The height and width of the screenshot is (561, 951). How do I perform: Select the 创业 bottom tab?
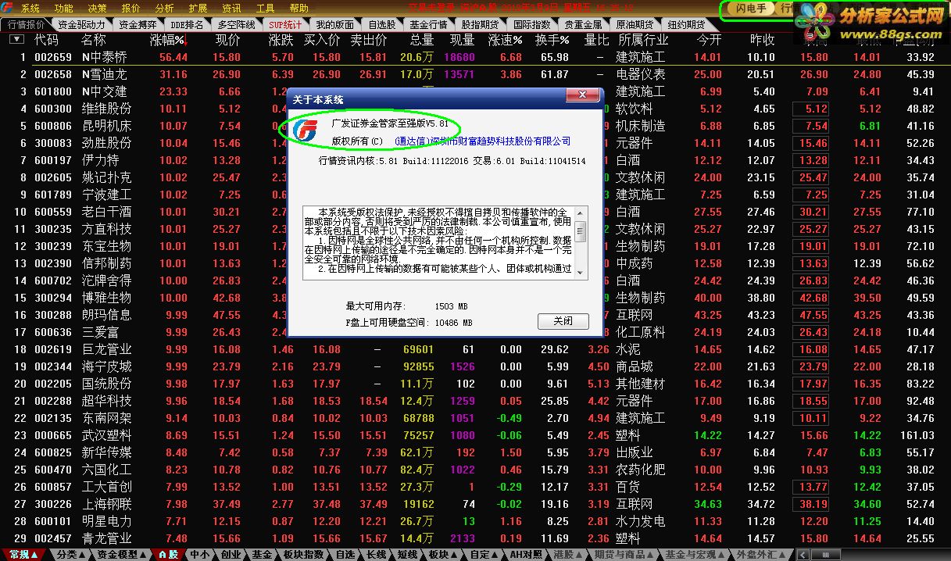click(231, 554)
